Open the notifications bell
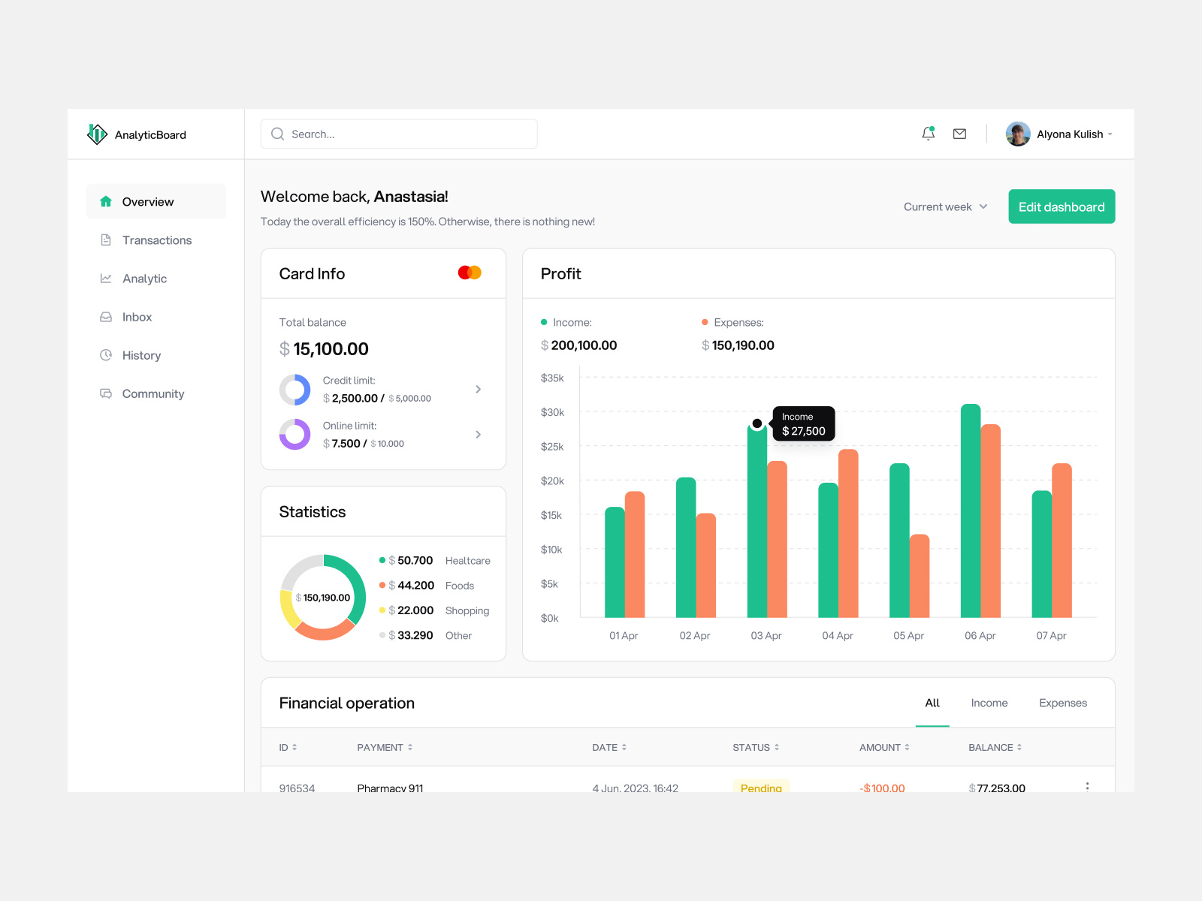Screen dimensions: 1202x901 pyautogui.click(x=929, y=133)
